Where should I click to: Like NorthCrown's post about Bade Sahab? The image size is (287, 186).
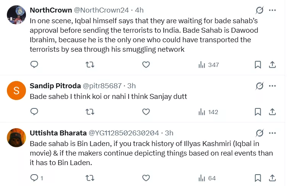click(x=146, y=65)
